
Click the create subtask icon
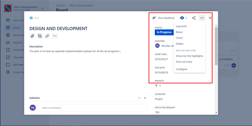(x=40, y=36)
